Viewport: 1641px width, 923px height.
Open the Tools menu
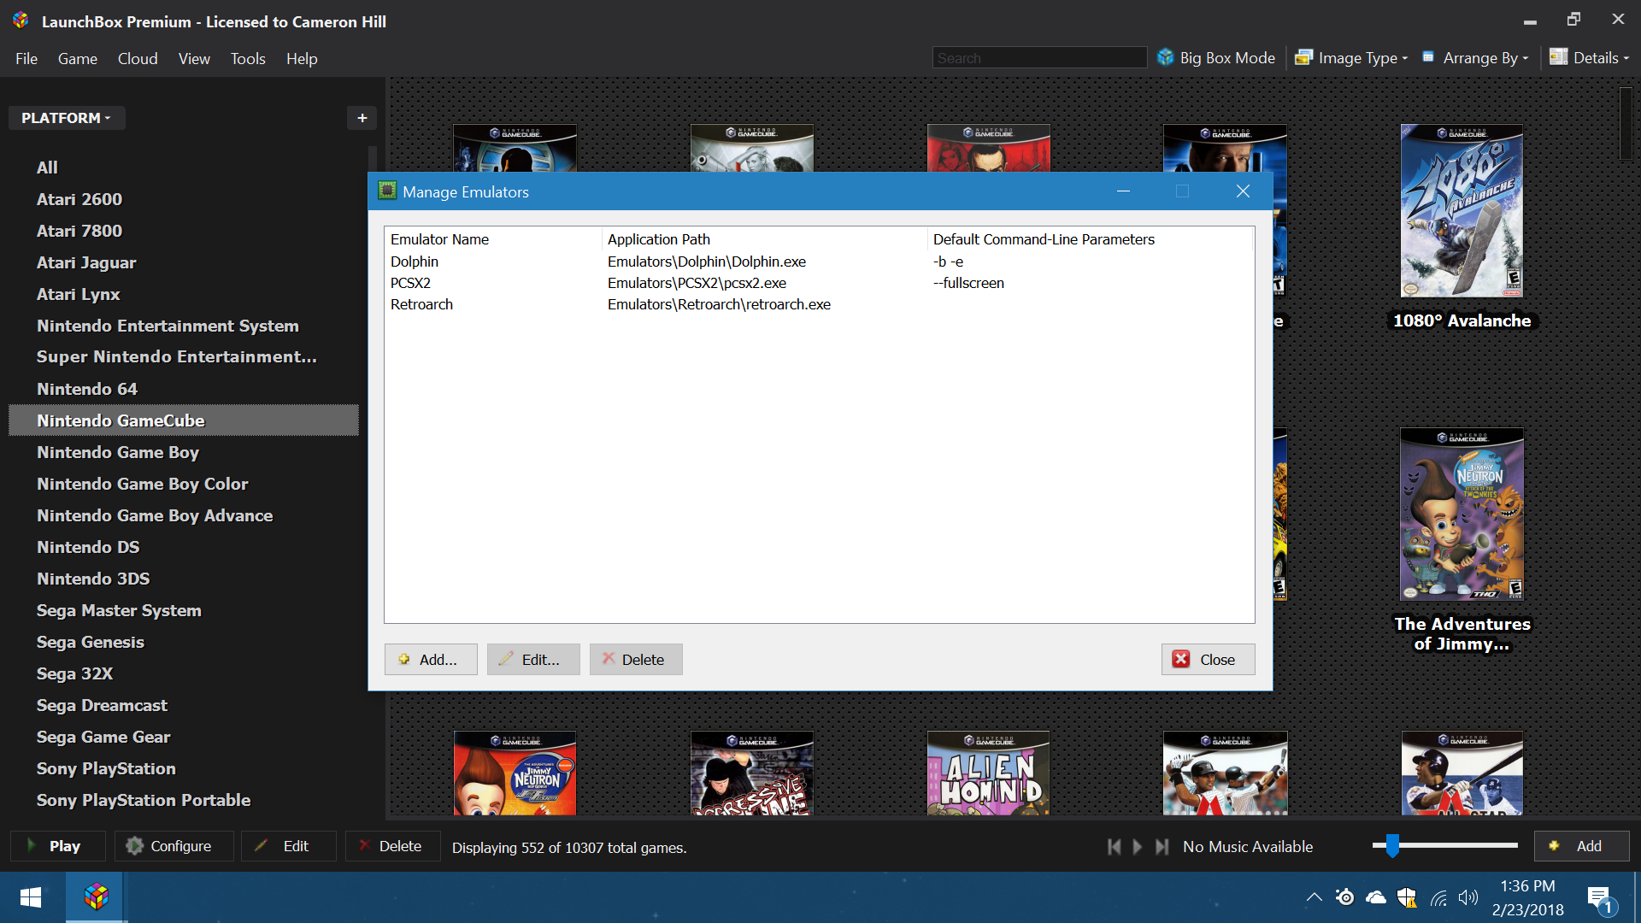coord(248,58)
